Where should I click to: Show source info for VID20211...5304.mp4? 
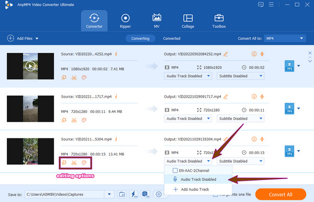[x=116, y=139]
